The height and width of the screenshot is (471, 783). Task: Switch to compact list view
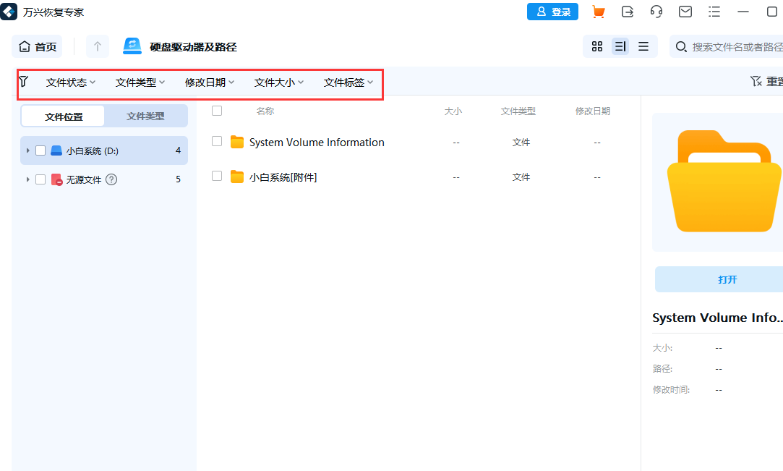pos(643,46)
